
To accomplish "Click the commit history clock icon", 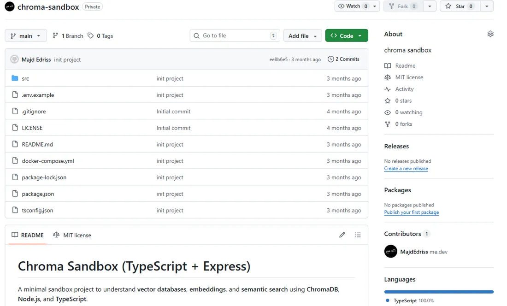I will coord(330,59).
